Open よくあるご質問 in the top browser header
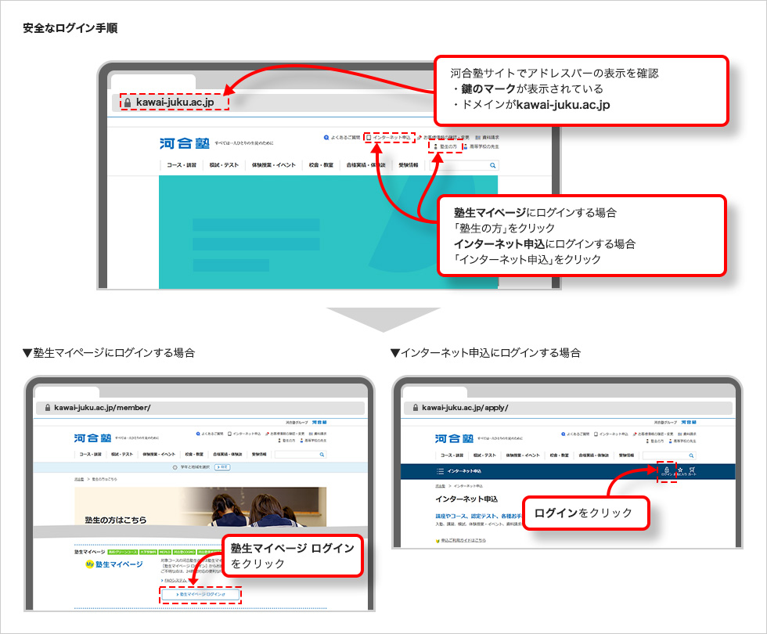Viewport: 767px width, 634px height. pos(342,138)
